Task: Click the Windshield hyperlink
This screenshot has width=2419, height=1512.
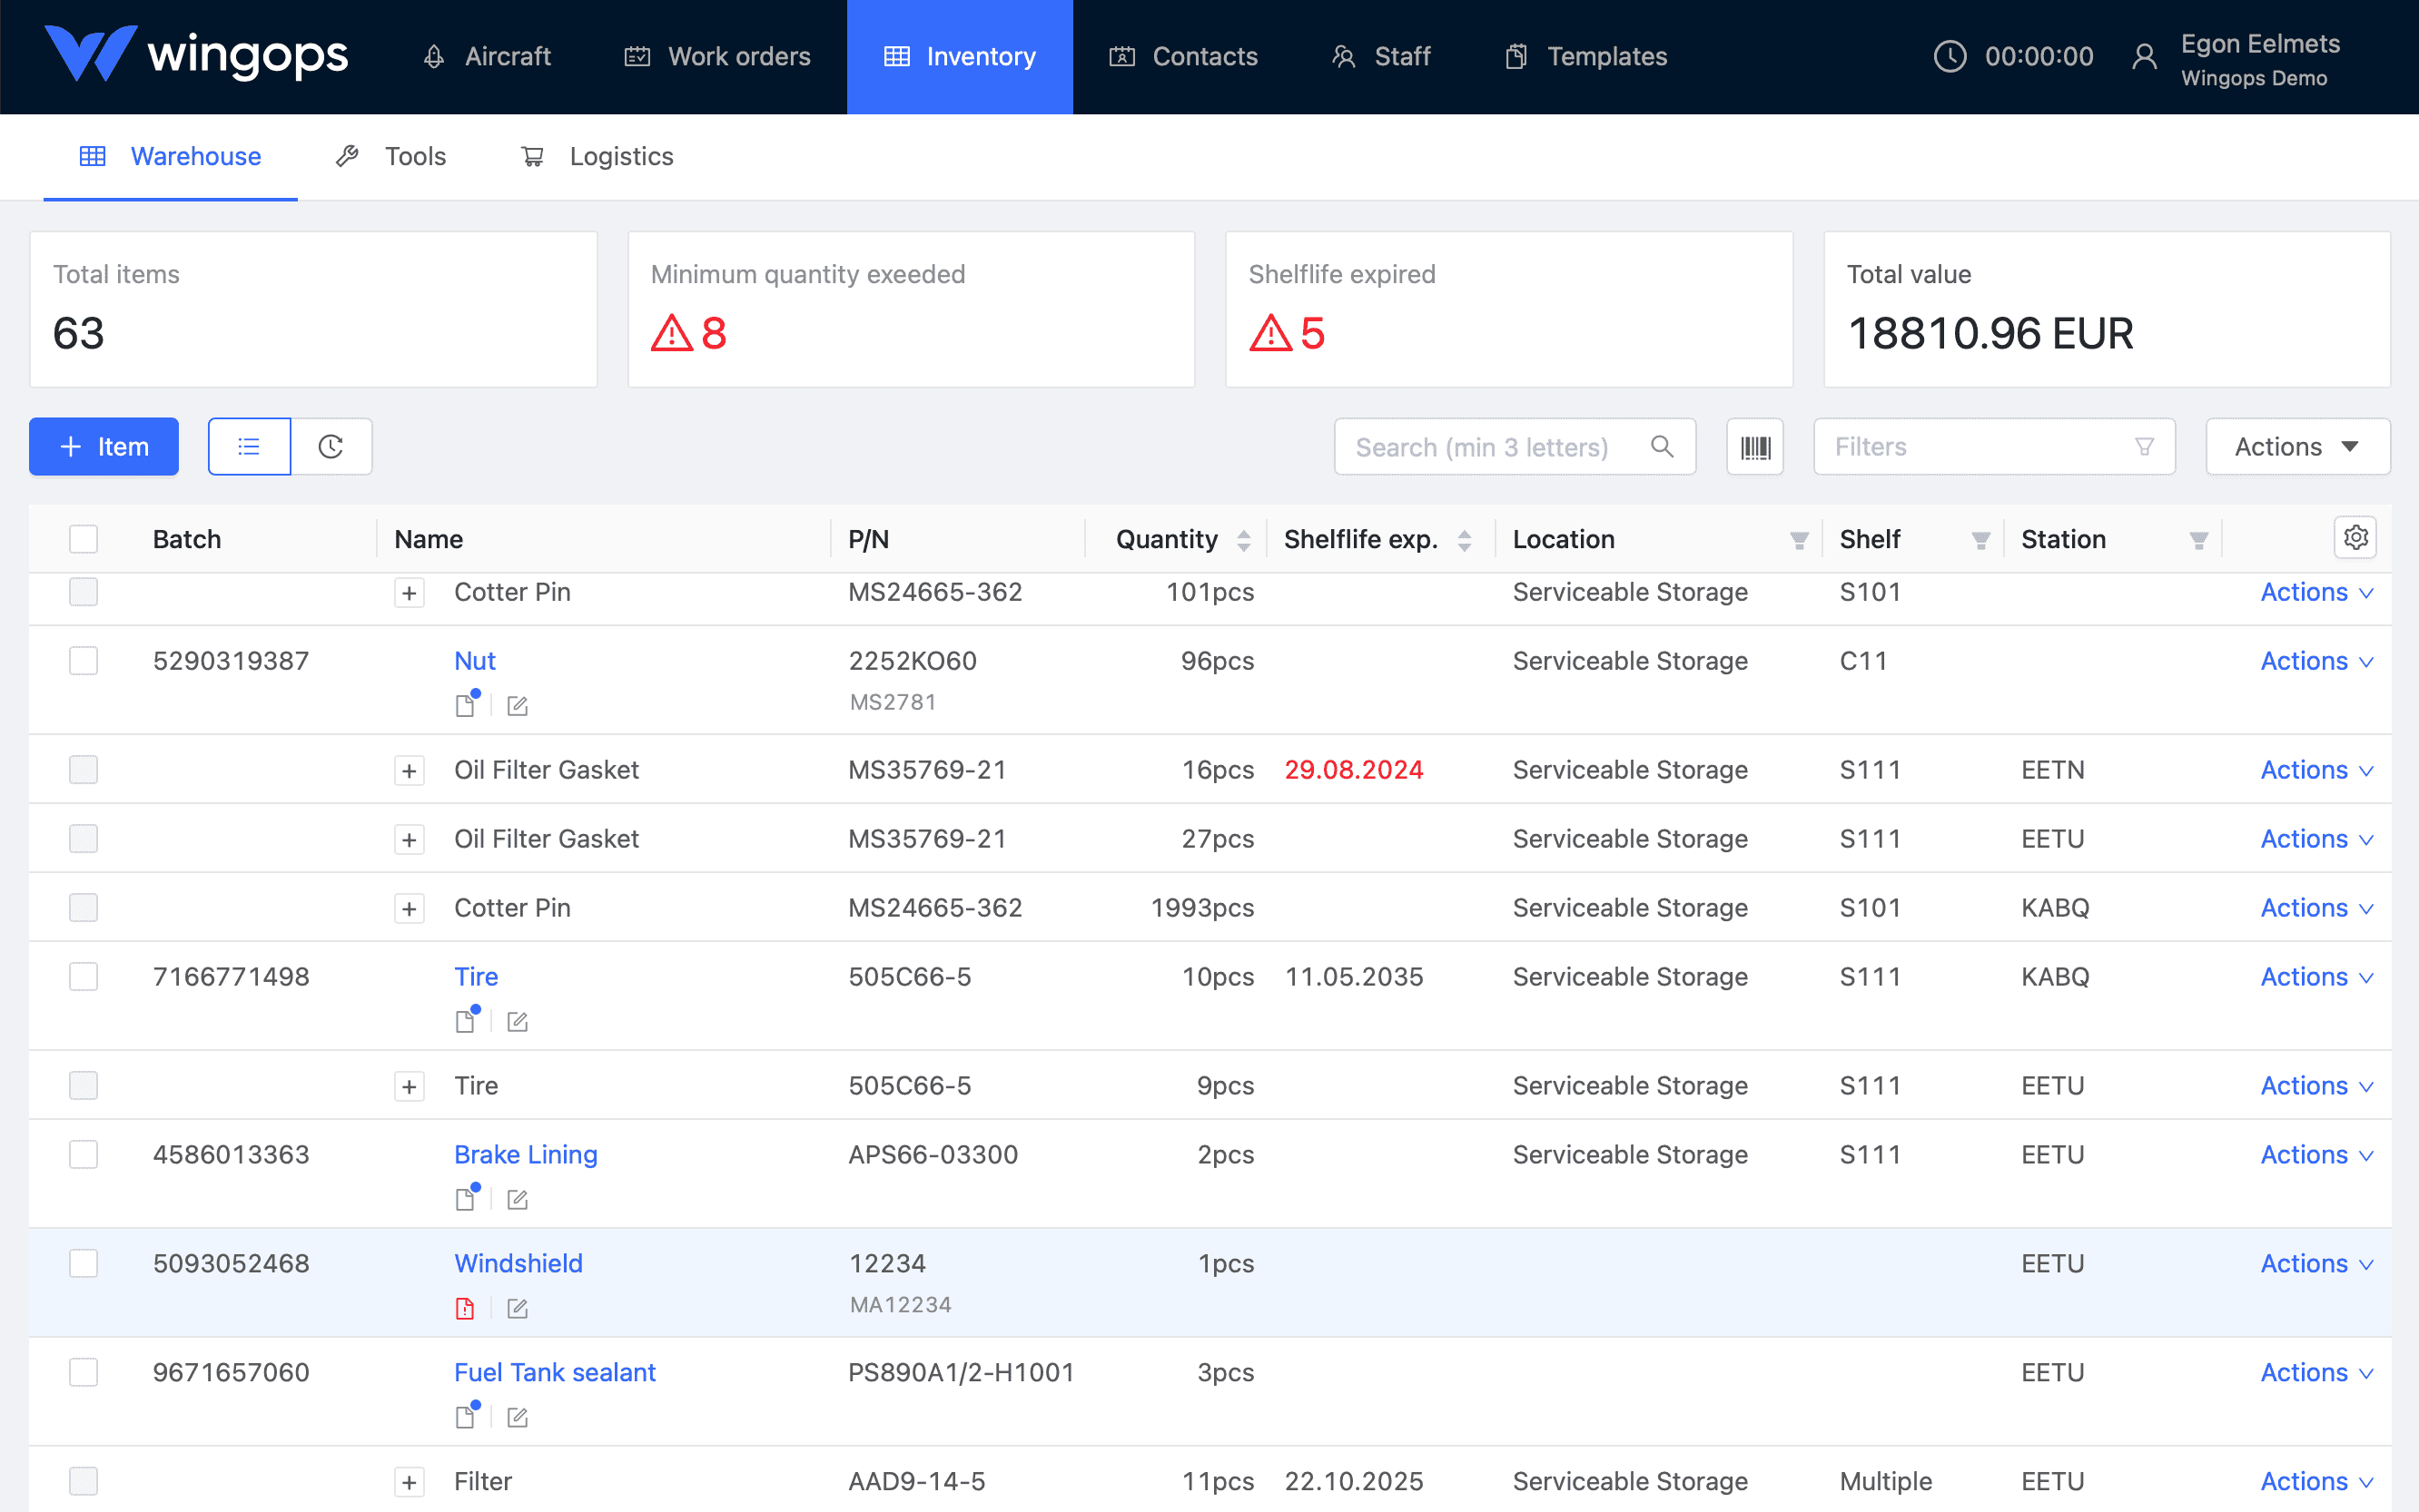Action: pos(516,1263)
